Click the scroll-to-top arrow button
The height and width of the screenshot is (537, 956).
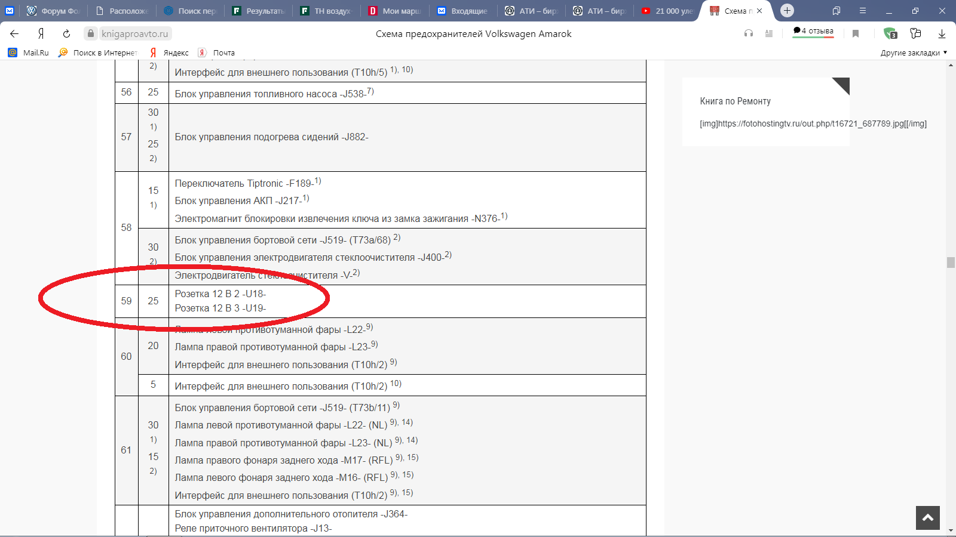coord(927,518)
